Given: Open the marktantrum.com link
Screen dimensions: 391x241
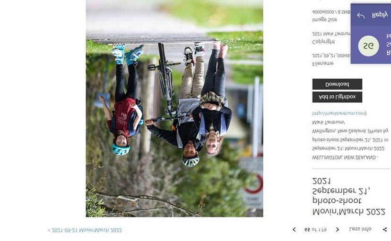Looking at the screenshot, I should click(x=339, y=113).
